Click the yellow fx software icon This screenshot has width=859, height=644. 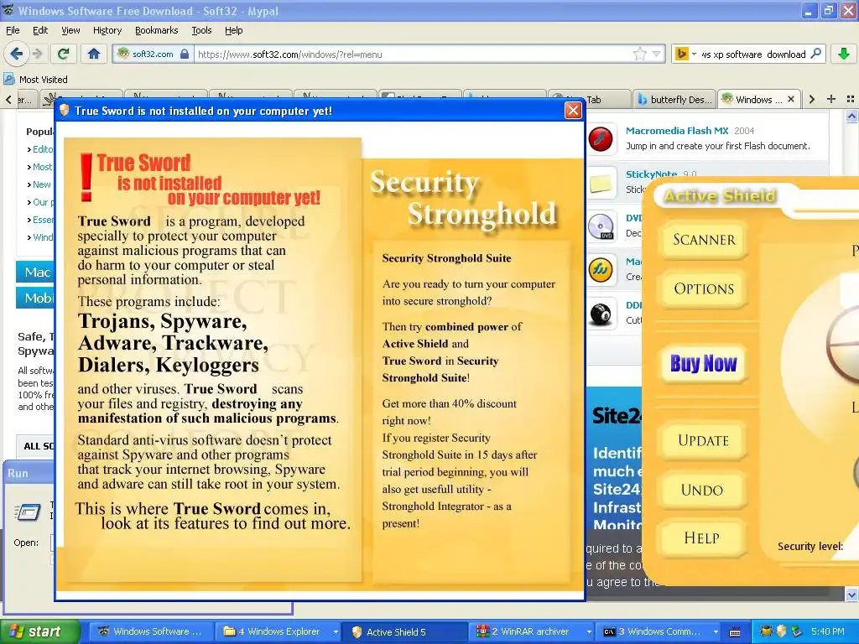click(x=601, y=270)
